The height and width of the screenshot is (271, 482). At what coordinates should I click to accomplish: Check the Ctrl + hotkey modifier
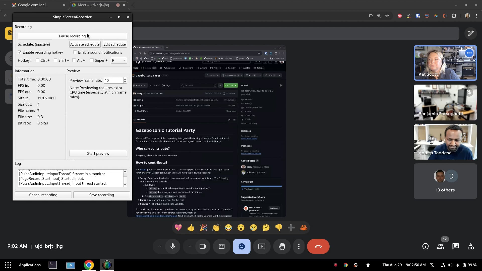click(37, 60)
